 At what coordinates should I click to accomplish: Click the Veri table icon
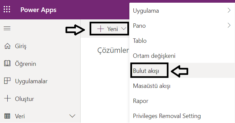coord(7,116)
